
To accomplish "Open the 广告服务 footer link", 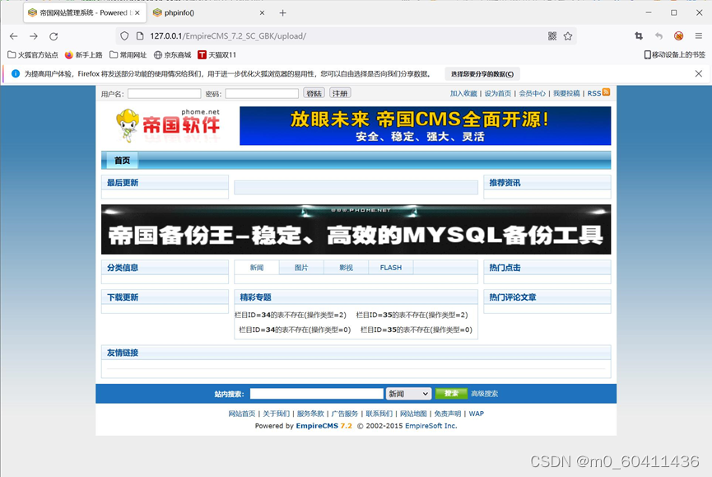I will point(345,414).
